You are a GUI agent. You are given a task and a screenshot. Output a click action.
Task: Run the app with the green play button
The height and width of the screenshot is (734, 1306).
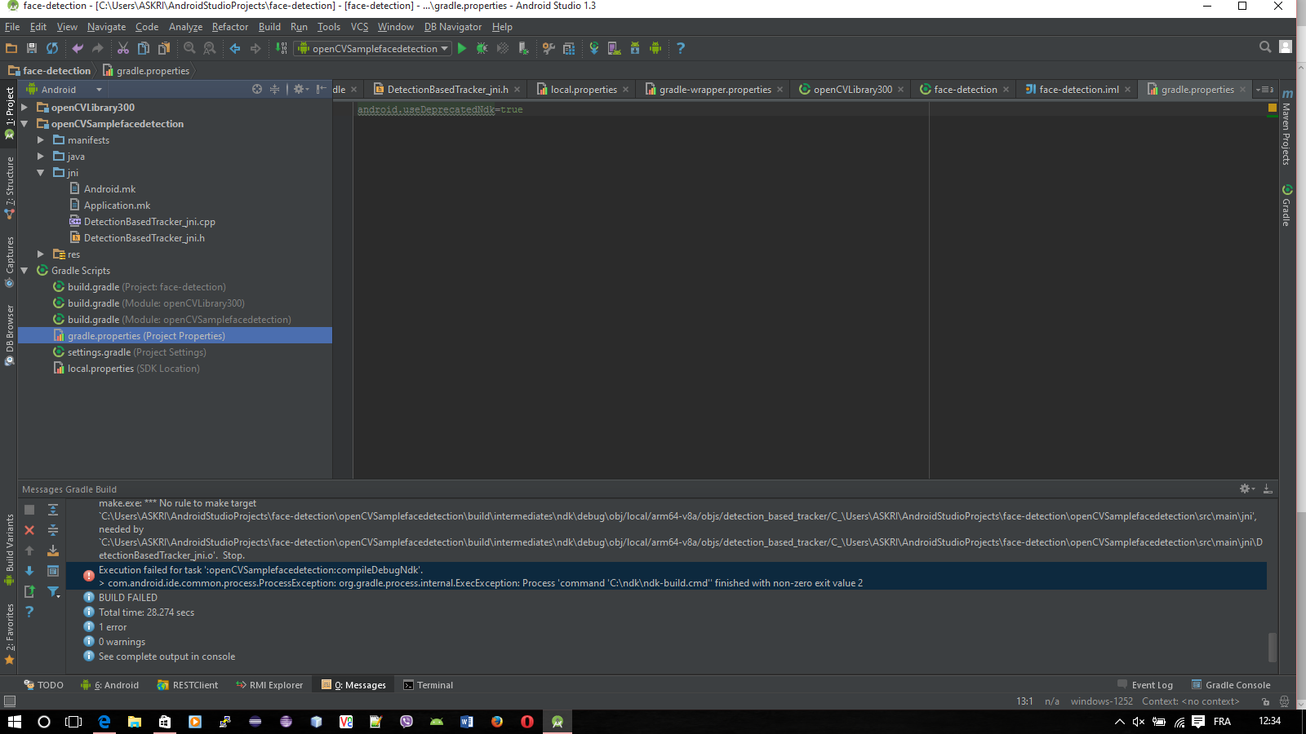click(462, 48)
